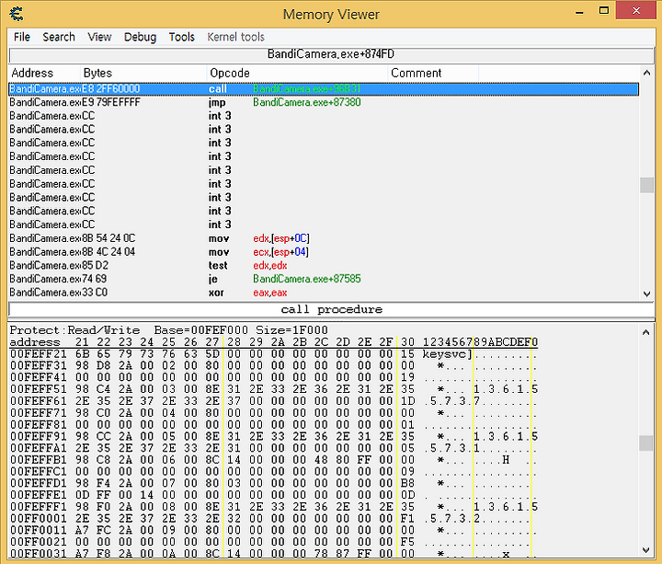Screen dimensions: 662x564
Task: Open the View menu
Action: (99, 37)
